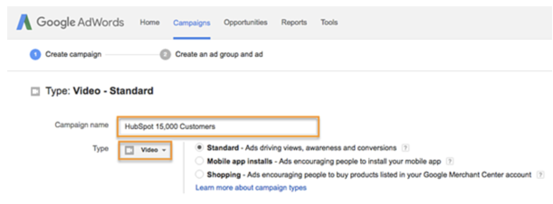Select the Standard radio button
The image size is (553, 204).
point(199,148)
